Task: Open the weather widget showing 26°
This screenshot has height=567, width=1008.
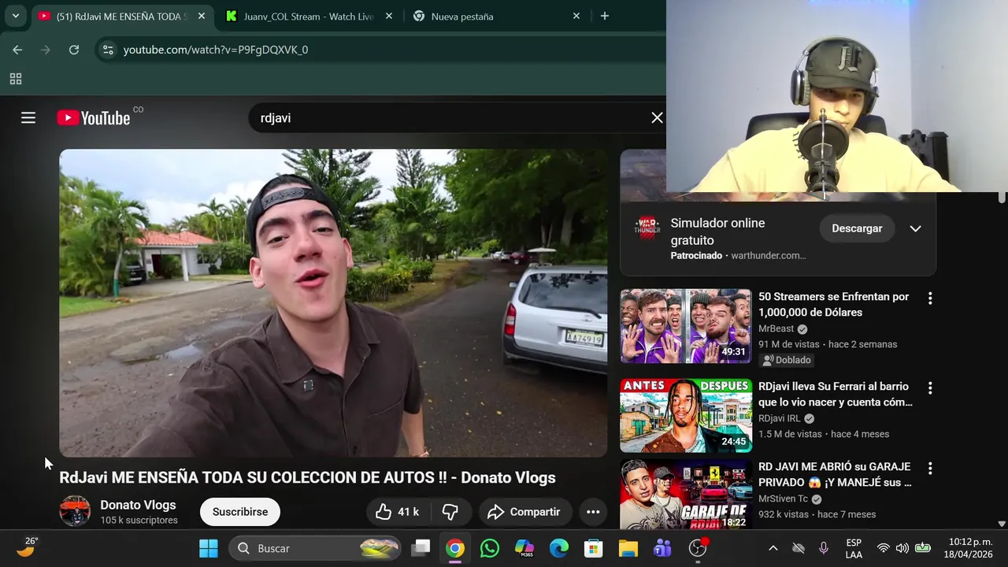Action: (x=27, y=547)
